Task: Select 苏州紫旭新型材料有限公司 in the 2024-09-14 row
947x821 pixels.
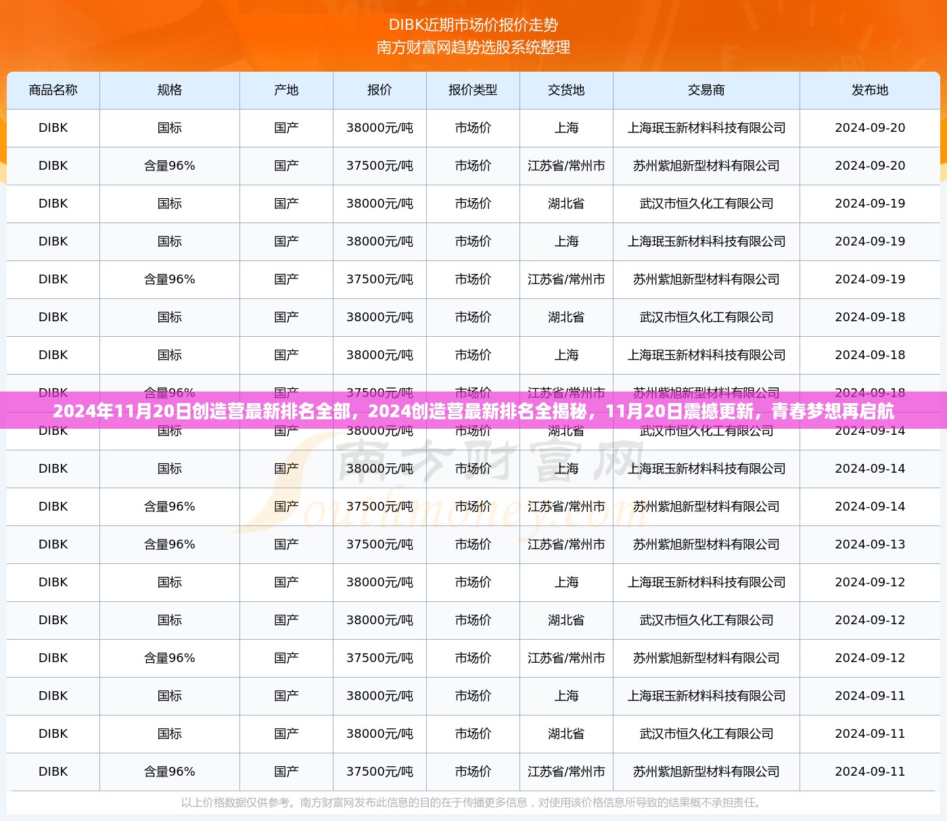Action: click(706, 507)
